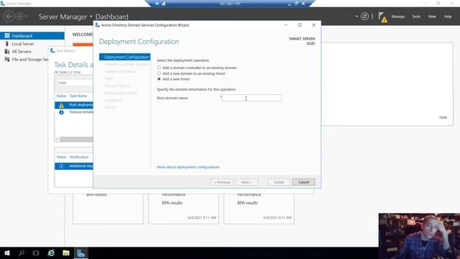This screenshot has width=460, height=259.
Task: Click the Next button in wizard
Action: click(247, 182)
